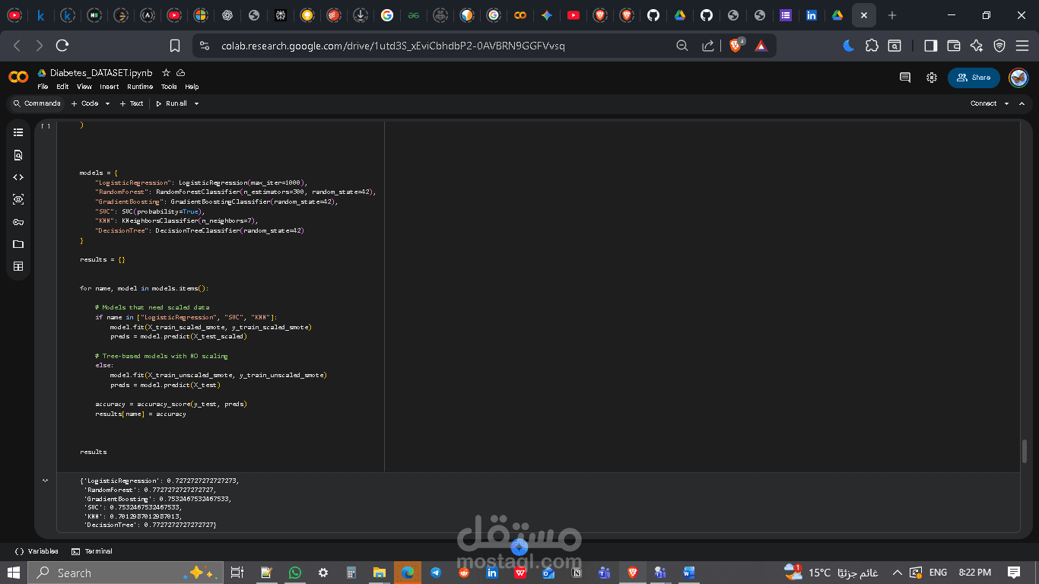Click the notebook vertical scrollbar thumb
The height and width of the screenshot is (584, 1039).
click(x=1025, y=451)
